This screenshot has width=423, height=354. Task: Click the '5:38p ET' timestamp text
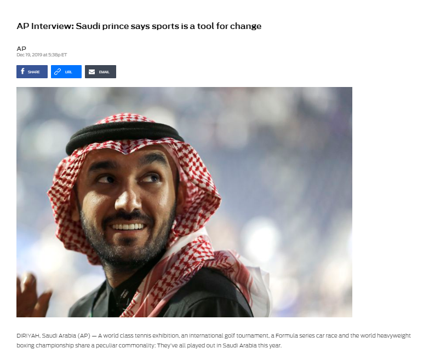point(58,55)
